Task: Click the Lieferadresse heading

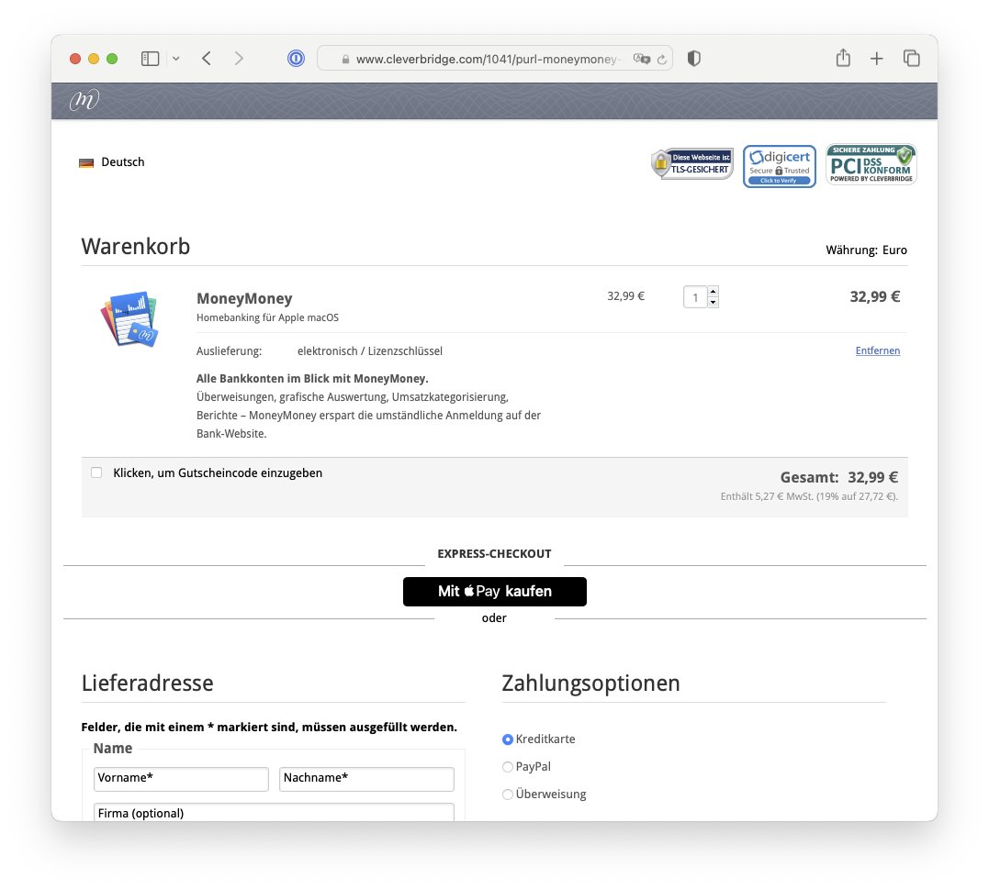Action: (x=148, y=683)
